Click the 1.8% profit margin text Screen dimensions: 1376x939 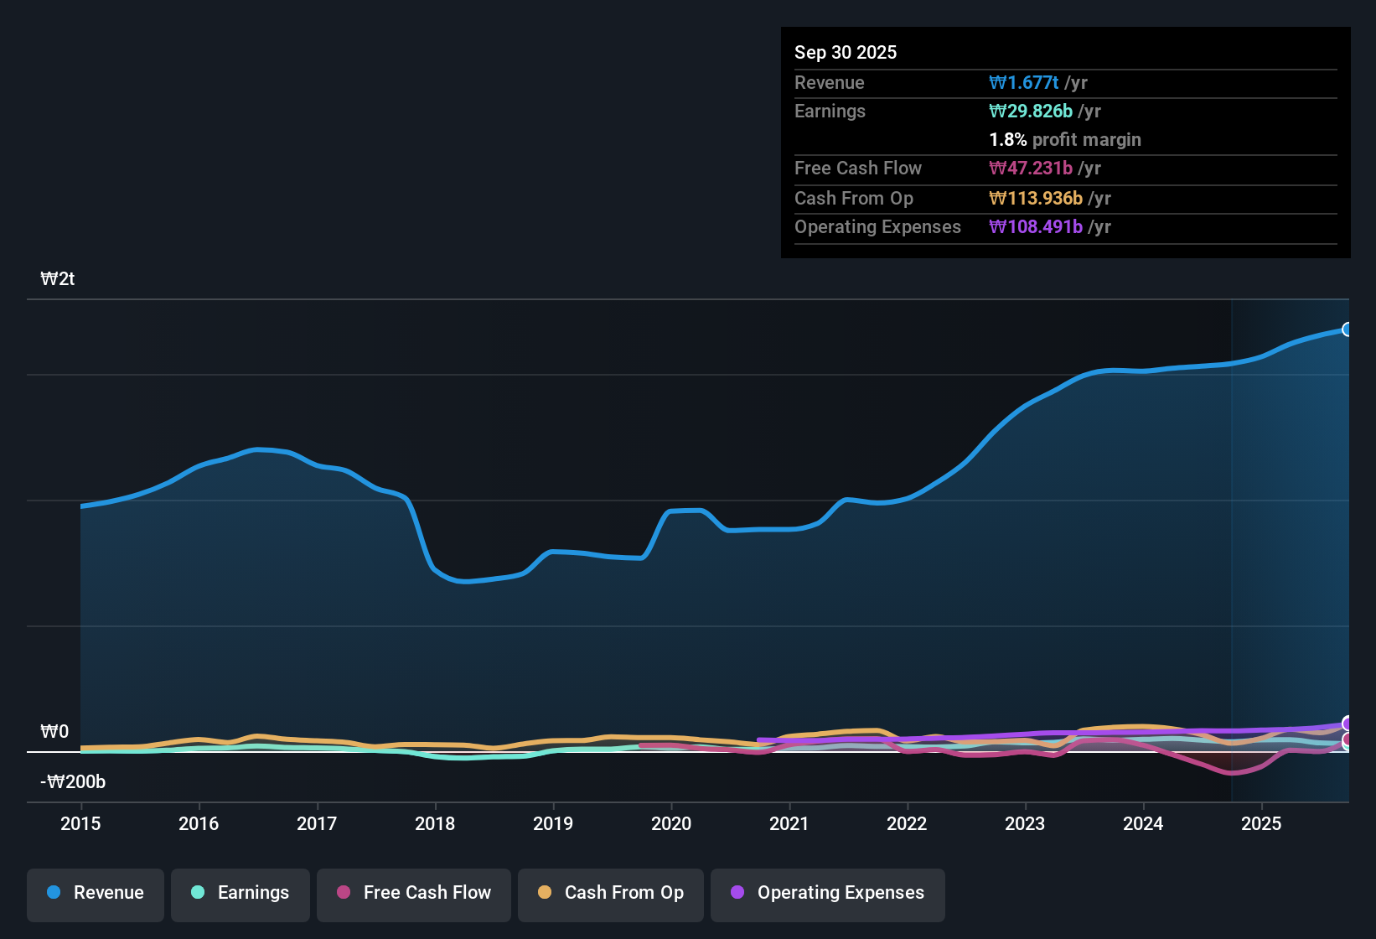[x=1065, y=140]
